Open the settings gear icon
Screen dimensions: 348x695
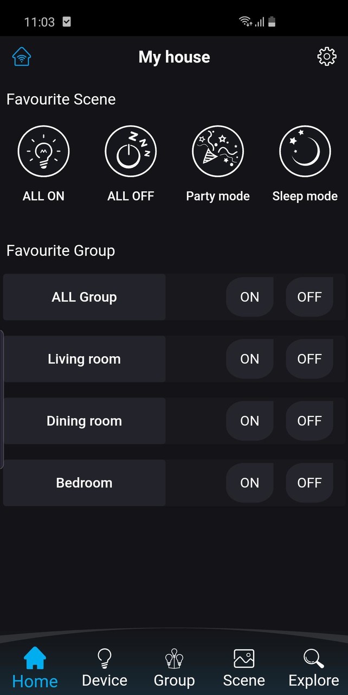coord(326,56)
